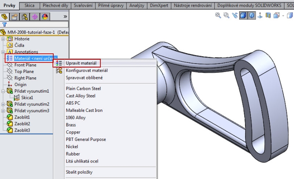The height and width of the screenshot is (179, 294).
Task: Apply Rubber material
Action: pos(73,154)
